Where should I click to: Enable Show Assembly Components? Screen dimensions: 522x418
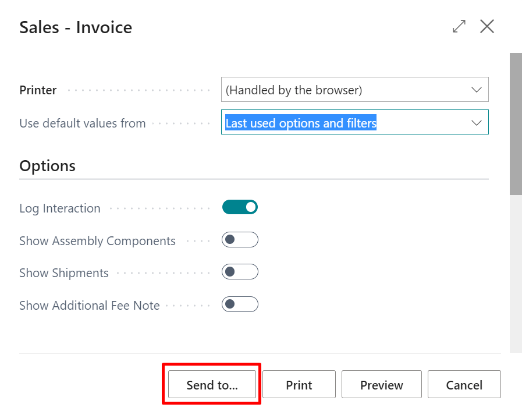coord(240,239)
